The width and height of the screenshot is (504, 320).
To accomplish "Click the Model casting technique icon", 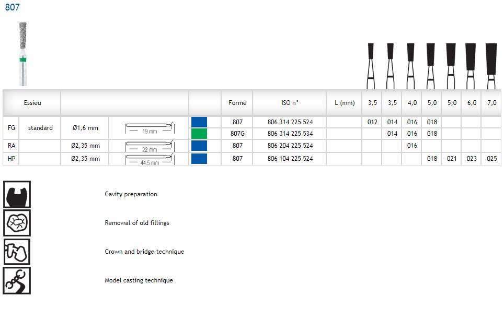I will click(17, 280).
